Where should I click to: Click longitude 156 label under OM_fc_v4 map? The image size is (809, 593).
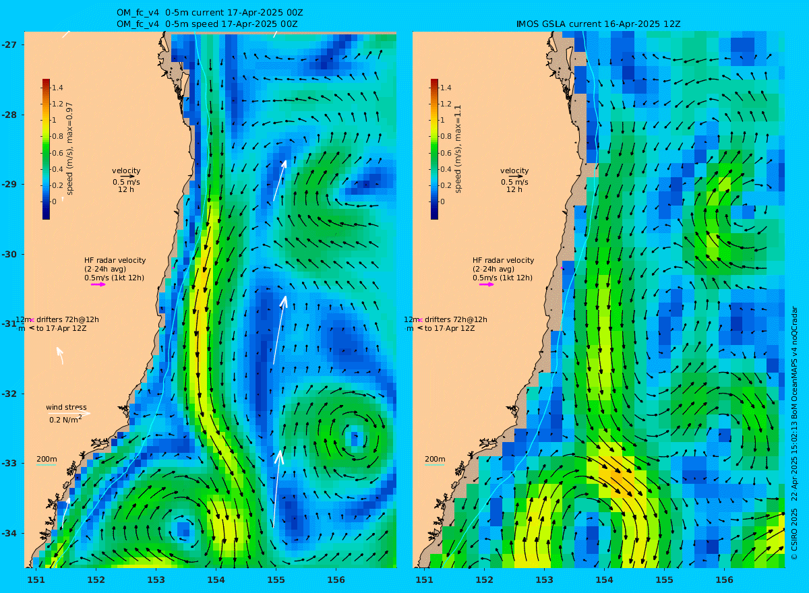[x=336, y=580]
